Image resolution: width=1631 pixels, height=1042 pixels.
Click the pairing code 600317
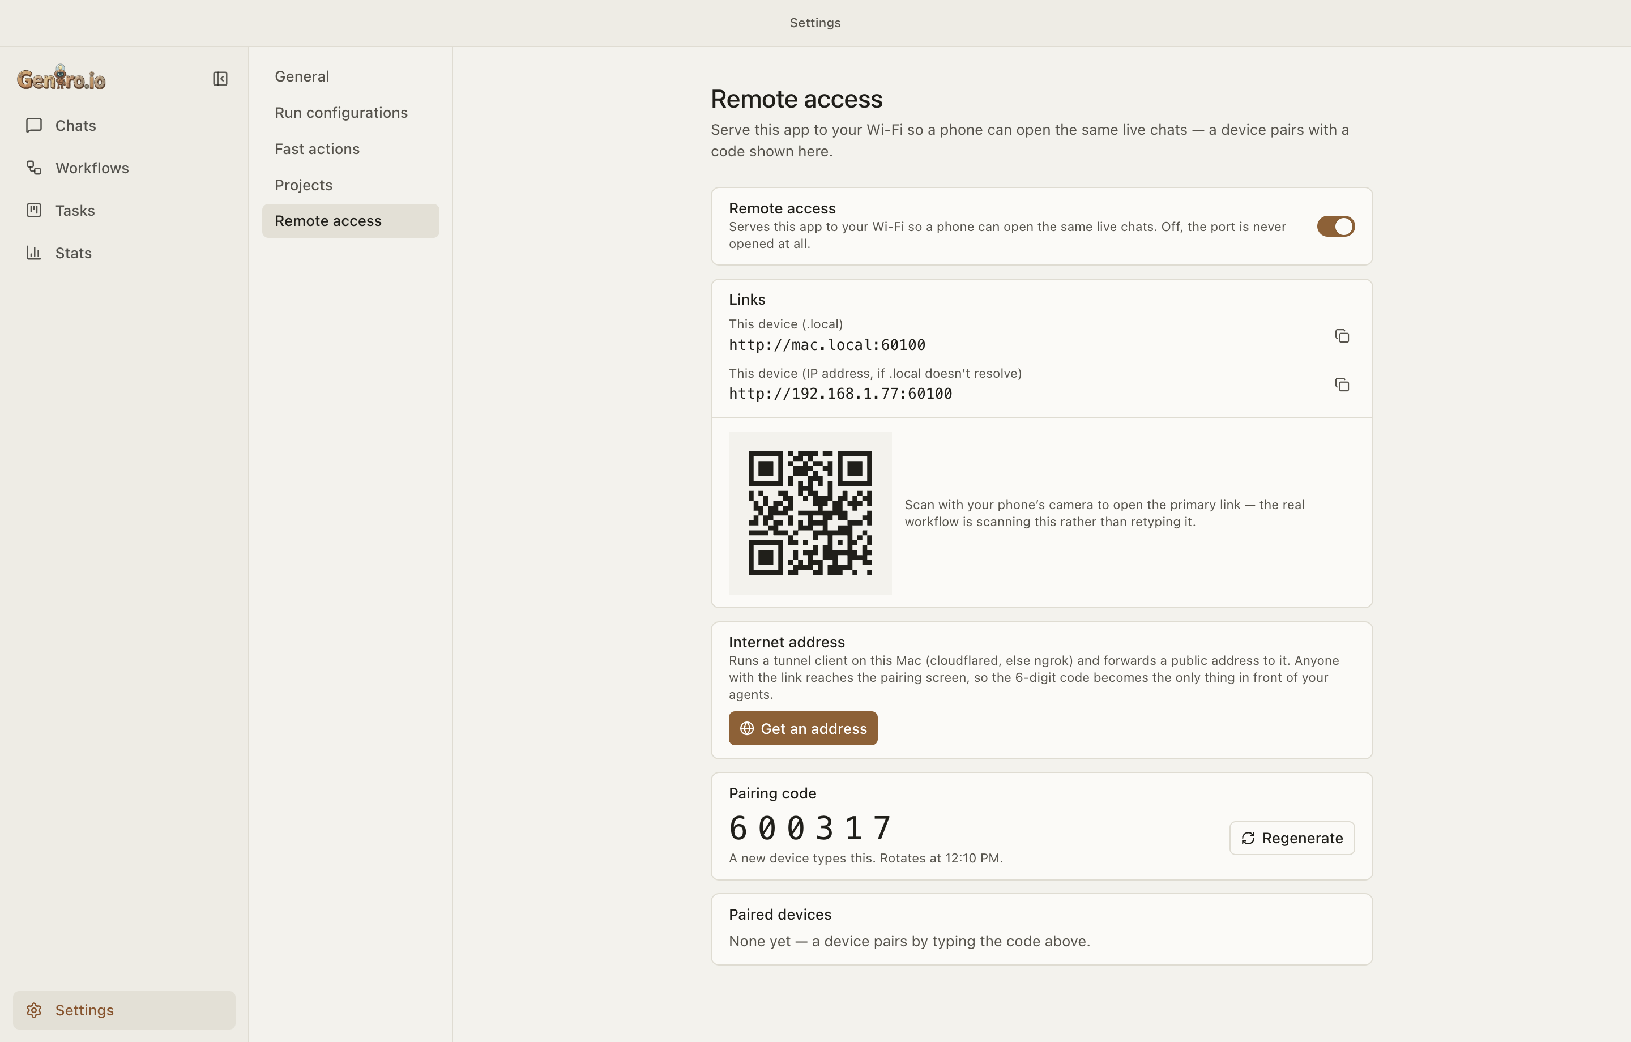(x=810, y=828)
